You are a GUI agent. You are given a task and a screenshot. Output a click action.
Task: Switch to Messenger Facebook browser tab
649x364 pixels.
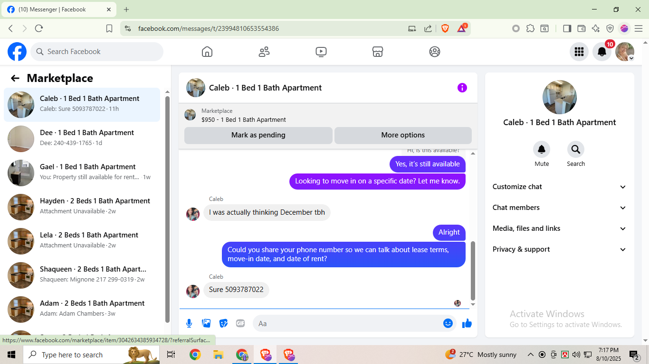tap(59, 9)
